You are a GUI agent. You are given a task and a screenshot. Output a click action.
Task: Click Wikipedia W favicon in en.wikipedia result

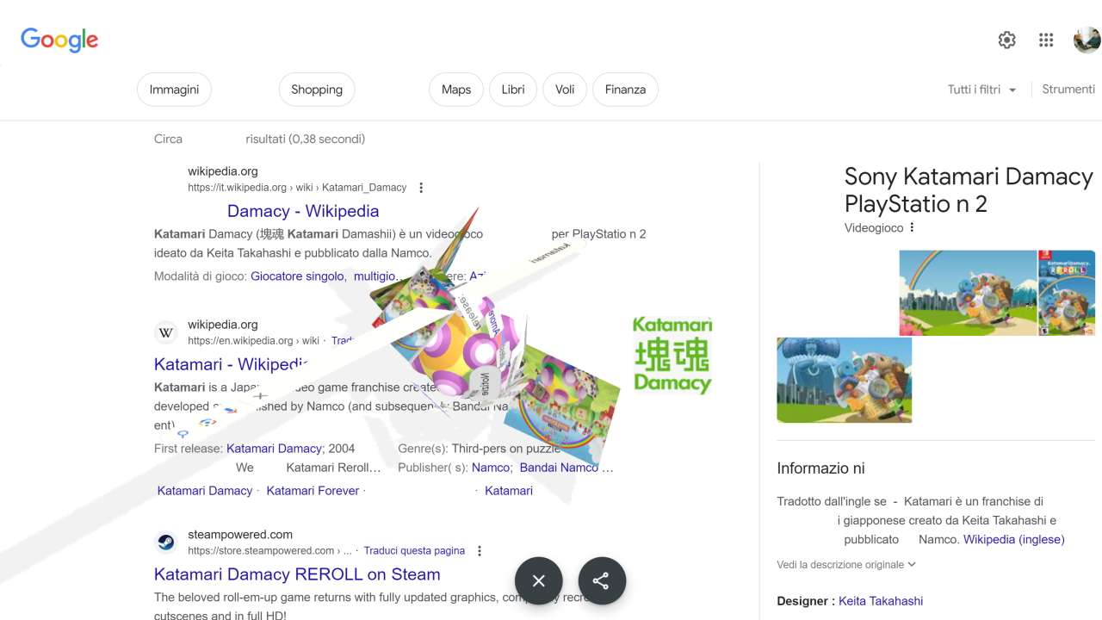tap(165, 332)
